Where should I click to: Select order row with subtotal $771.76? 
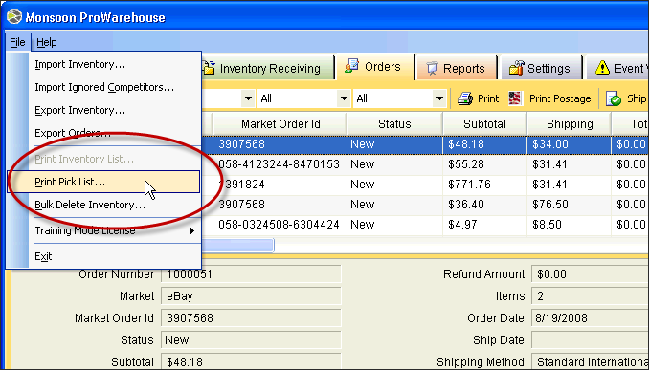[x=431, y=185]
